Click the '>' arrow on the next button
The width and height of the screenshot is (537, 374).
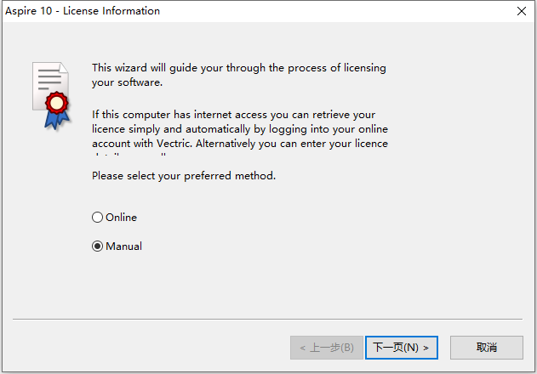click(x=426, y=348)
